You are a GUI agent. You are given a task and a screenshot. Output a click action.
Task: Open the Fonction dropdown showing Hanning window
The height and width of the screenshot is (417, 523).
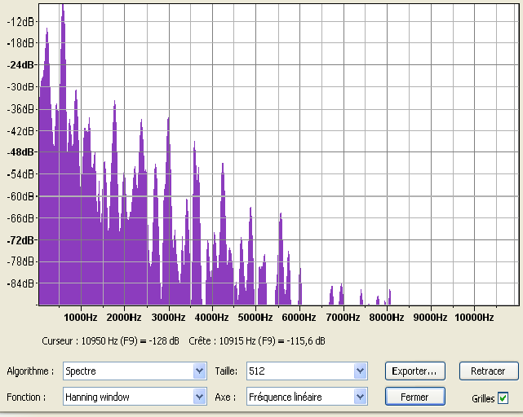(135, 397)
